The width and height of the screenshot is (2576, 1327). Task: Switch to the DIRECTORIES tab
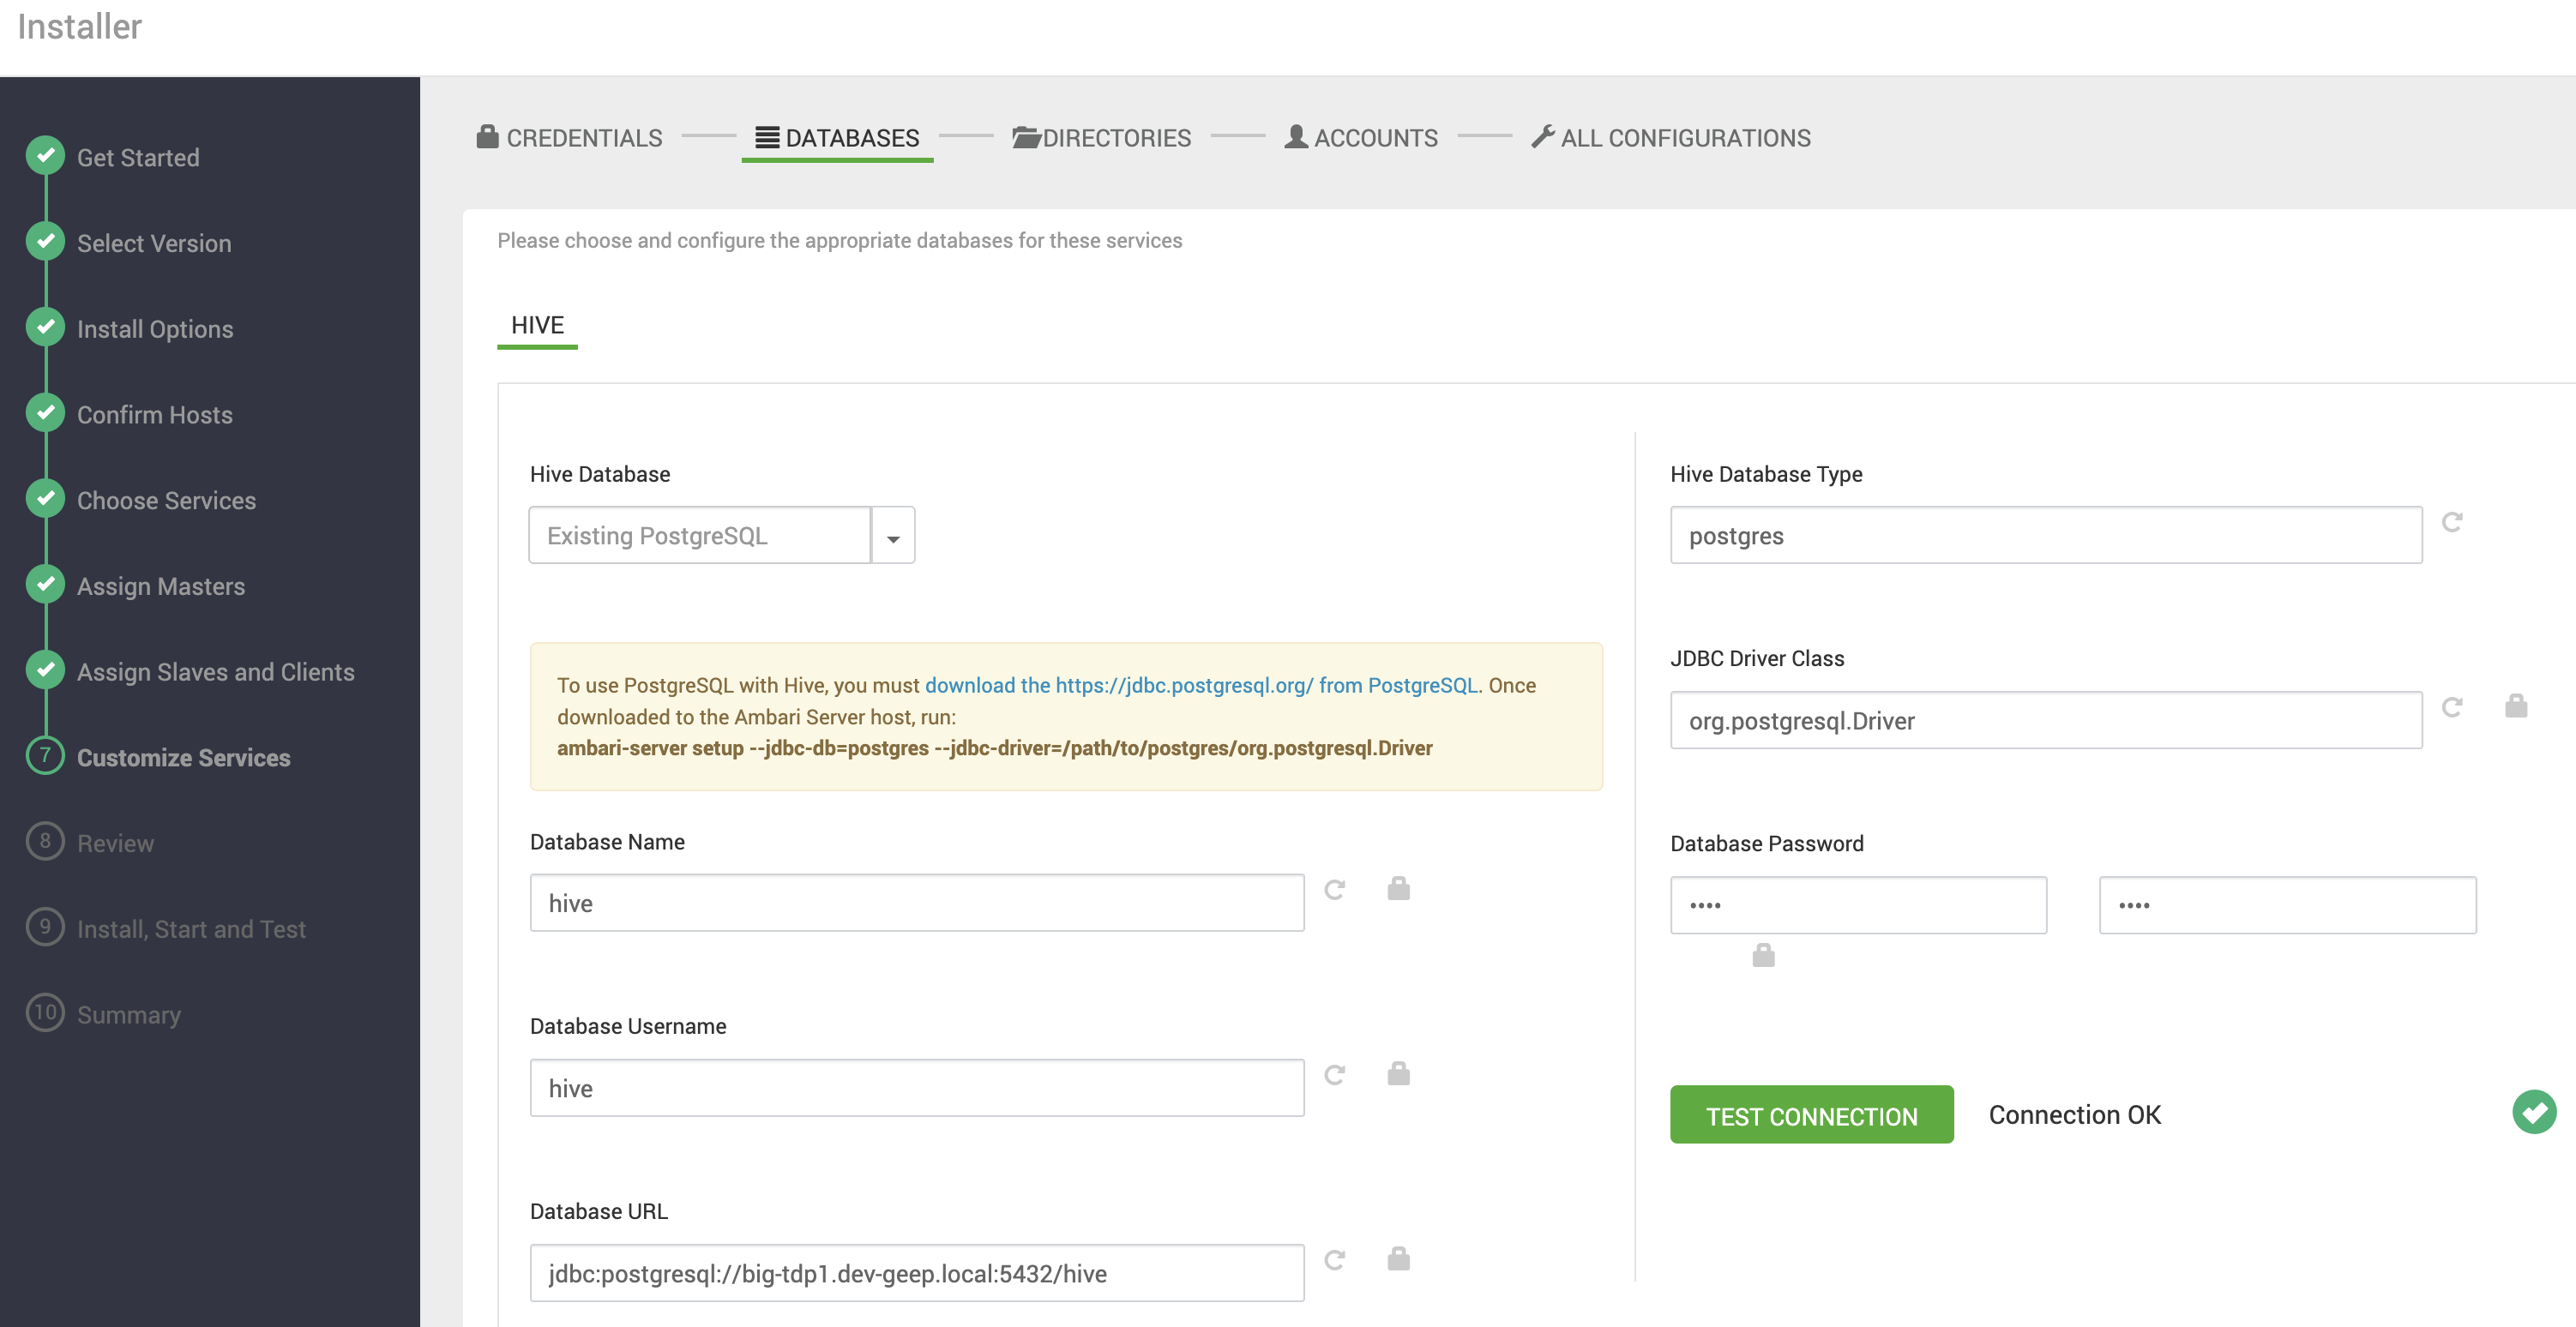pos(1102,137)
